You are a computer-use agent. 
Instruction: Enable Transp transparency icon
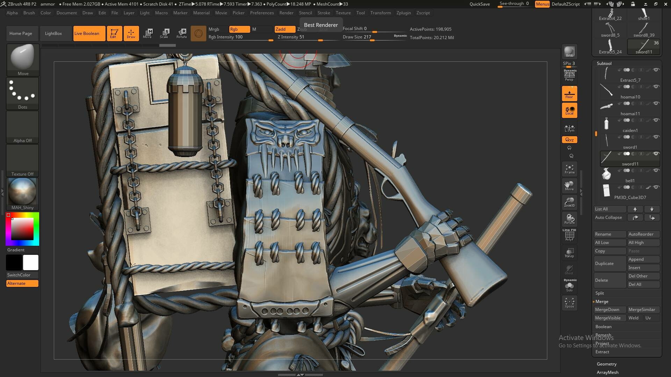coord(569,253)
